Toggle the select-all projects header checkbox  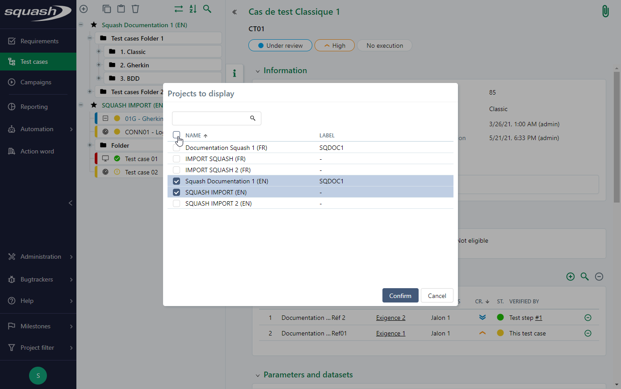176,135
